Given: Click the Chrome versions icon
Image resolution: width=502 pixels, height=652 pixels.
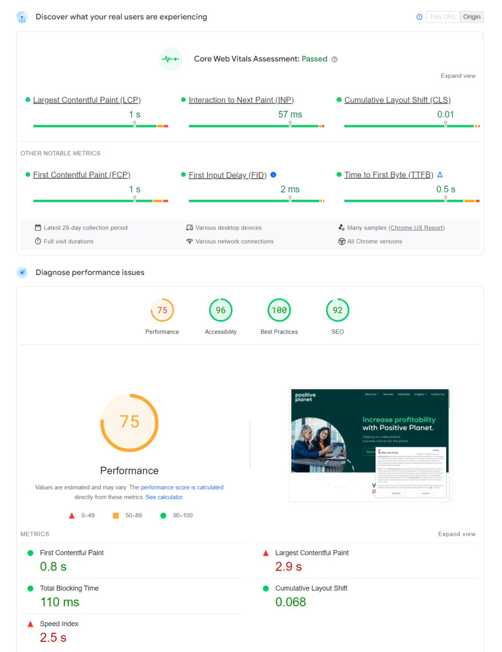Looking at the screenshot, I should [x=341, y=241].
